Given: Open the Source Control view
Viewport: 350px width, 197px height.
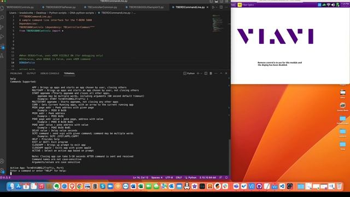Looking at the screenshot, I should (x=2, y=27).
